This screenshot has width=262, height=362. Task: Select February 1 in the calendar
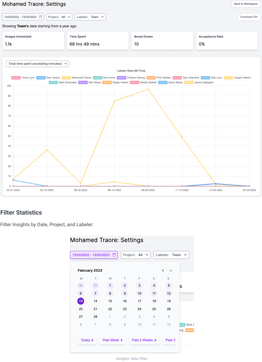click(110, 285)
